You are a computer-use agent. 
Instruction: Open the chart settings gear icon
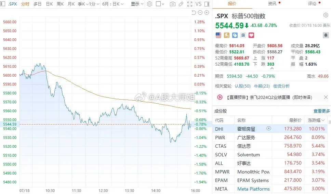click(149, 4)
